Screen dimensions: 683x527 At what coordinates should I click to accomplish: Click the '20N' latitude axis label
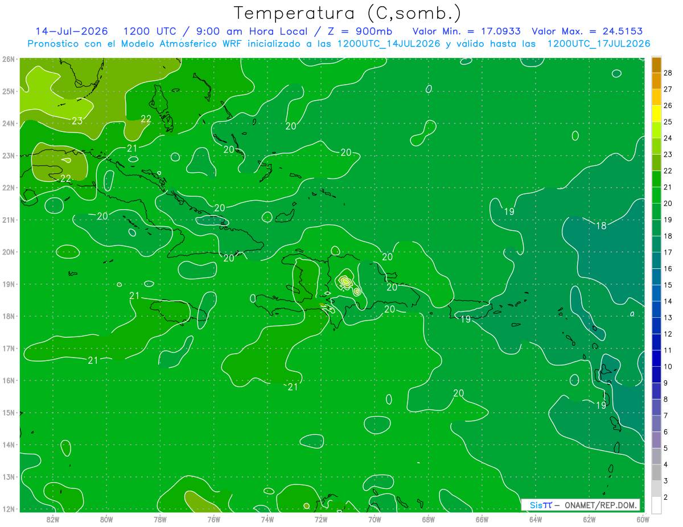point(8,252)
